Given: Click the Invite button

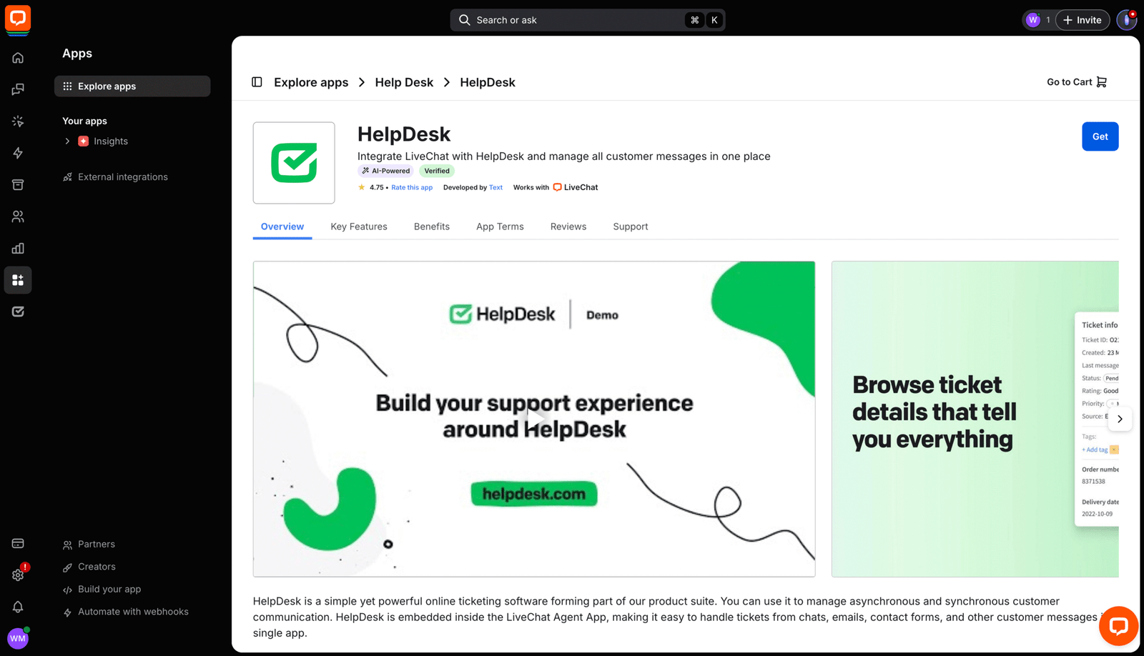Looking at the screenshot, I should pyautogui.click(x=1082, y=20).
